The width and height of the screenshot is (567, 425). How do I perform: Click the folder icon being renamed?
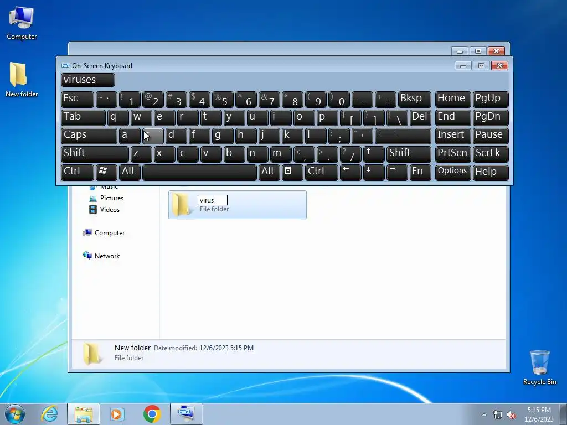[x=182, y=205]
